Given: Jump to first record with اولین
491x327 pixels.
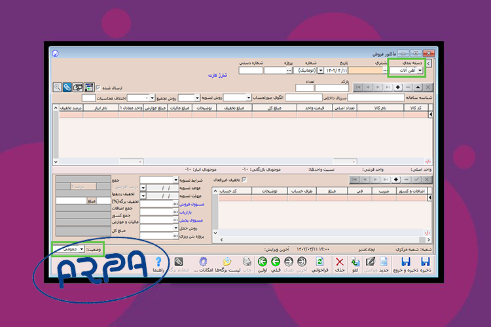Looking at the screenshot, I should (262, 262).
